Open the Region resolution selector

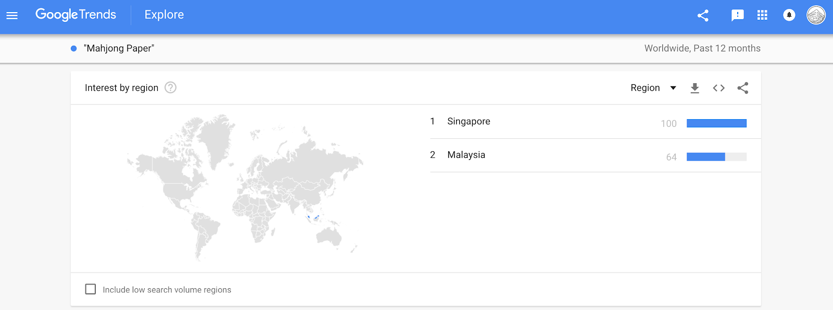pos(653,88)
